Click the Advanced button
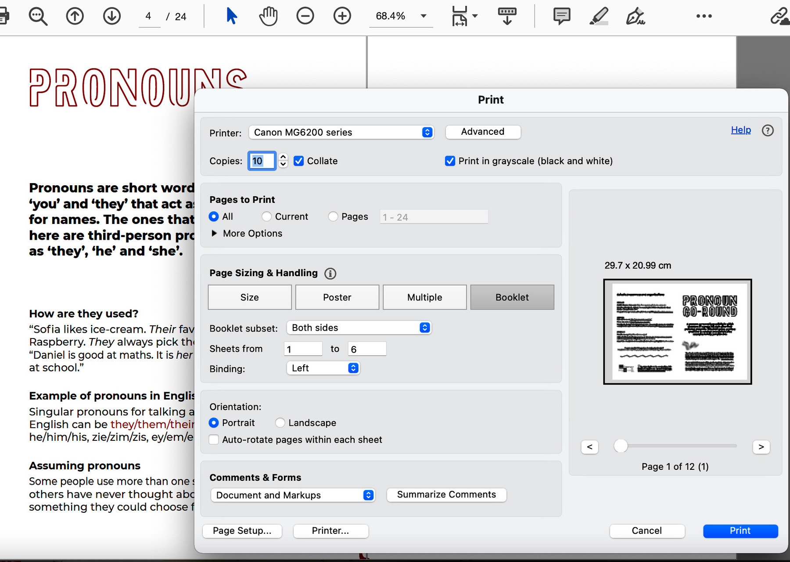The height and width of the screenshot is (562, 790). (x=483, y=132)
